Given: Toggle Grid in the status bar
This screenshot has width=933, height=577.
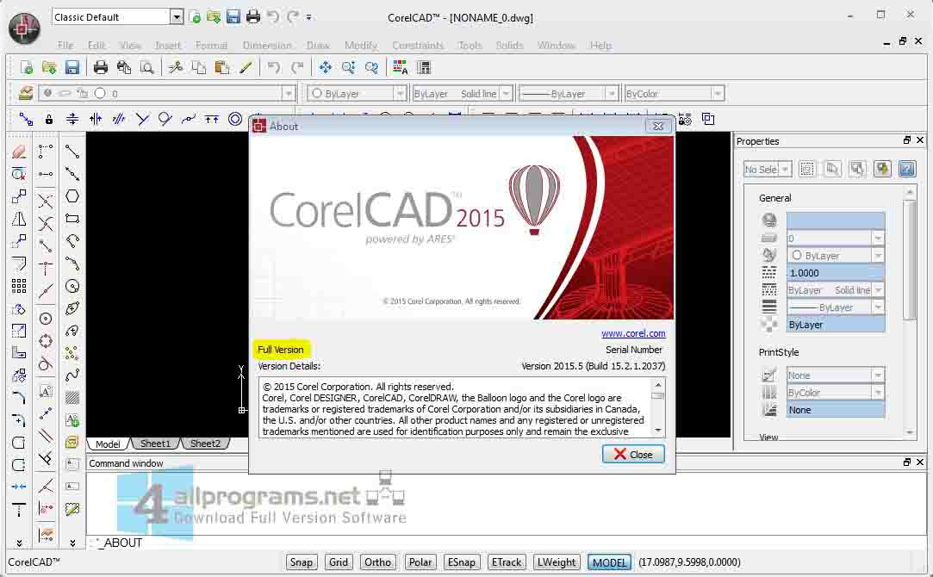Looking at the screenshot, I should pyautogui.click(x=339, y=562).
